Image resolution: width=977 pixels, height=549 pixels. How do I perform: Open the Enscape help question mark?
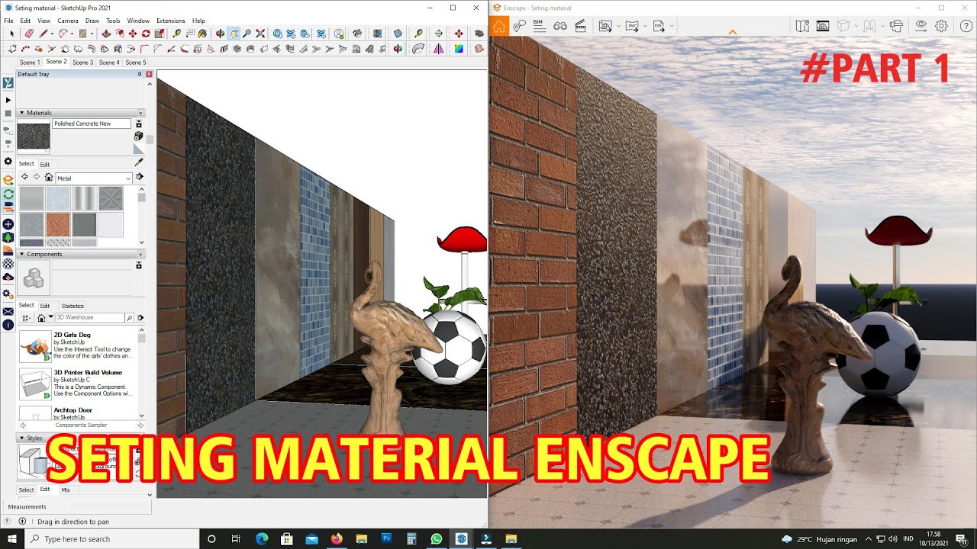pos(966,26)
